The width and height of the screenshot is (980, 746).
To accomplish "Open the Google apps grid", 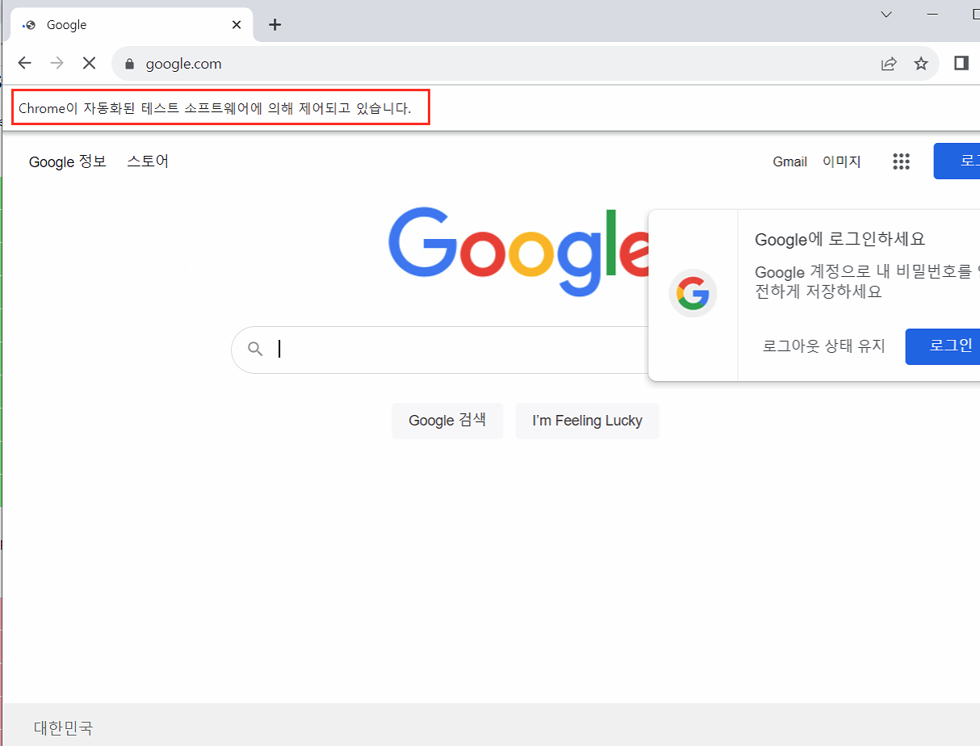I will pyautogui.click(x=901, y=161).
